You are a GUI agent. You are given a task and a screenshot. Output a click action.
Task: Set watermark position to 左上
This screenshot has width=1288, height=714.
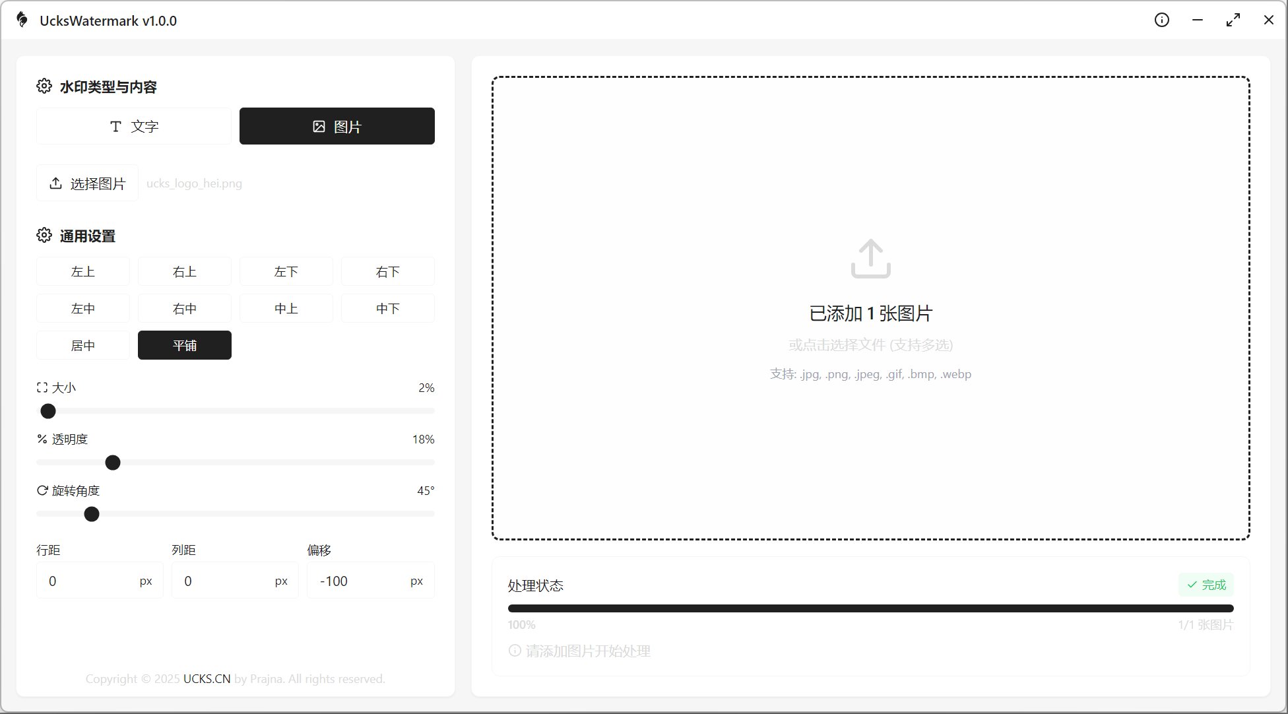point(83,271)
